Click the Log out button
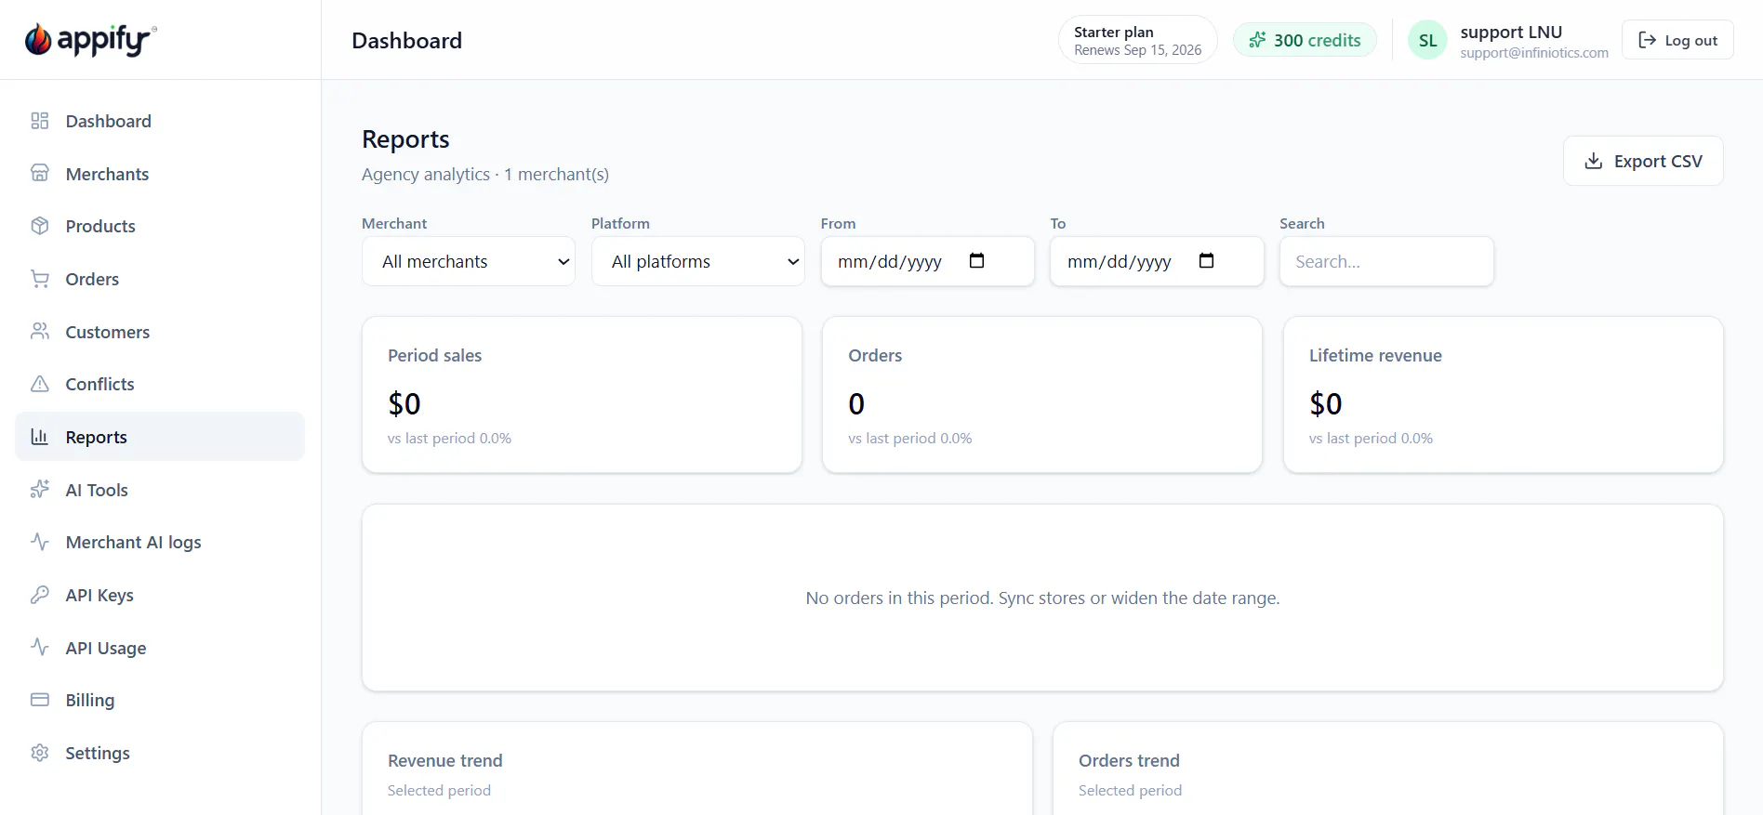The width and height of the screenshot is (1763, 815). [x=1677, y=40]
